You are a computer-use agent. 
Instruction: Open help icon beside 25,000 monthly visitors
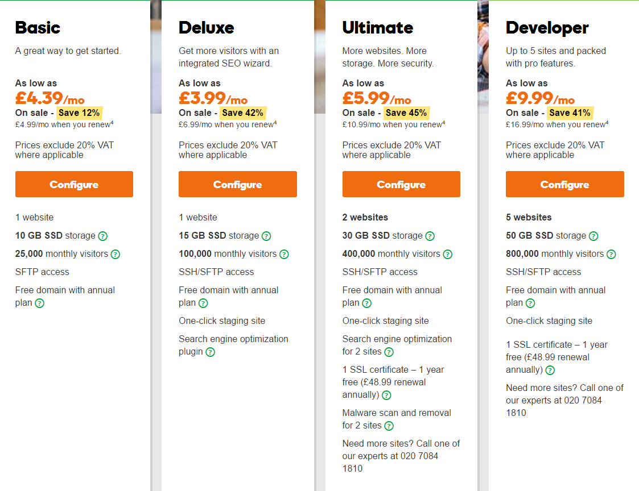point(116,254)
